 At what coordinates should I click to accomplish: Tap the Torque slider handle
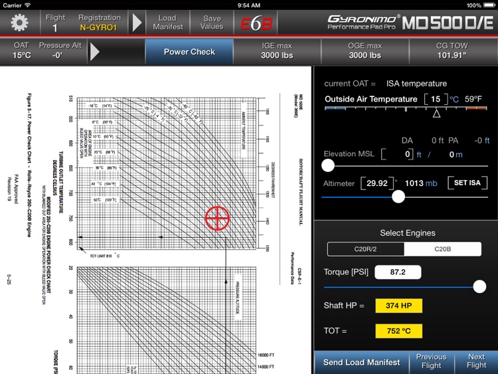tap(479, 286)
